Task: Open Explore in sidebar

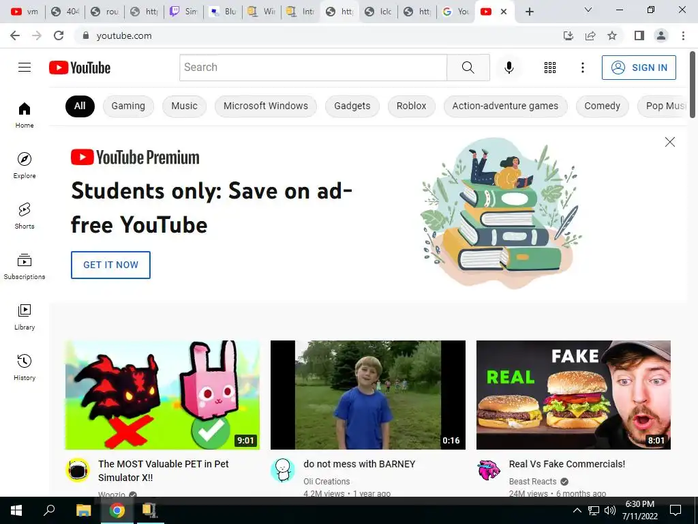Action: pyautogui.click(x=25, y=165)
